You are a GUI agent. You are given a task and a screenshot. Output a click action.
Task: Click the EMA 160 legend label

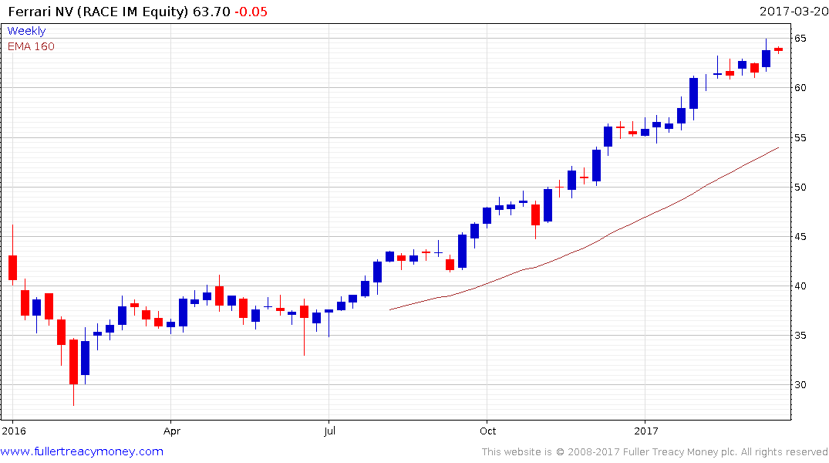click(31, 46)
